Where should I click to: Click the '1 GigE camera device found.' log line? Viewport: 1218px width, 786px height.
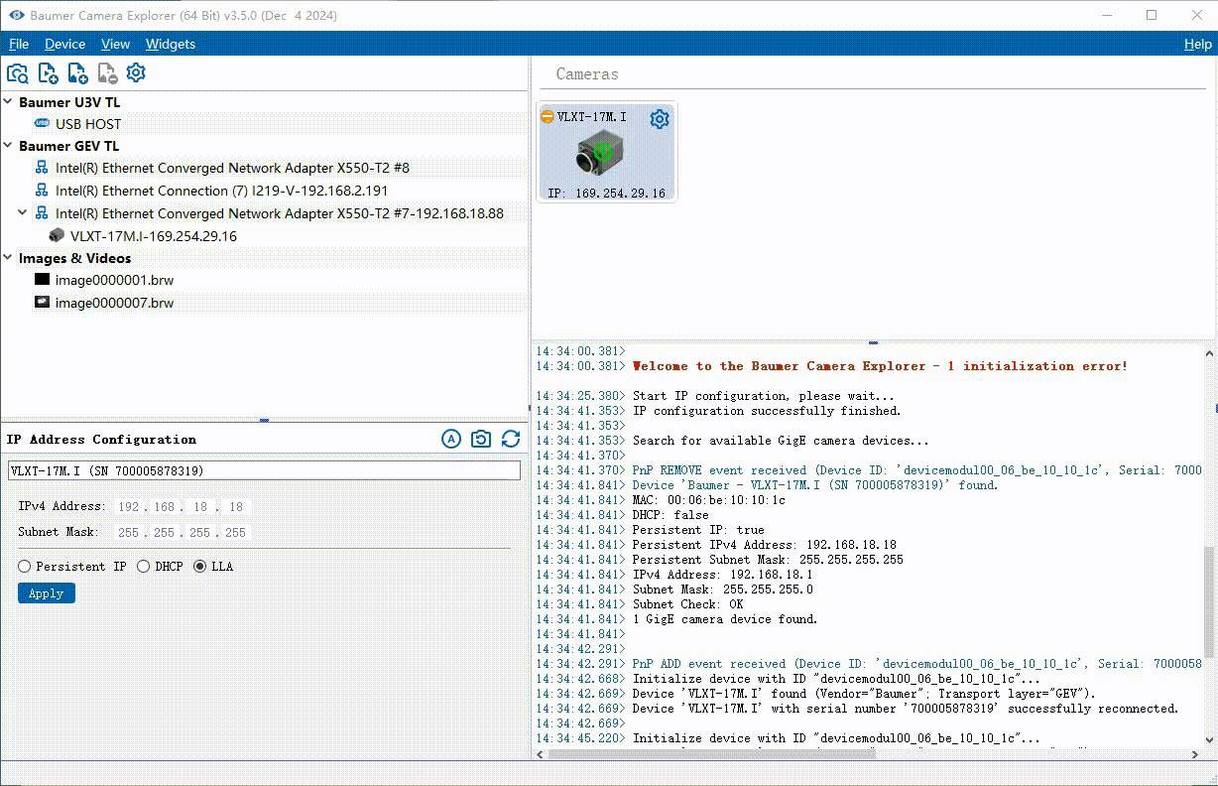[725, 619]
